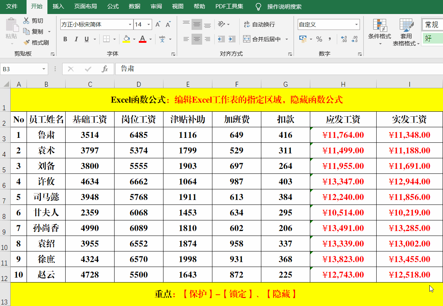Increase font size with the larger A icon
Image resolution: width=443 pixels, height=306 pixels.
[158, 25]
